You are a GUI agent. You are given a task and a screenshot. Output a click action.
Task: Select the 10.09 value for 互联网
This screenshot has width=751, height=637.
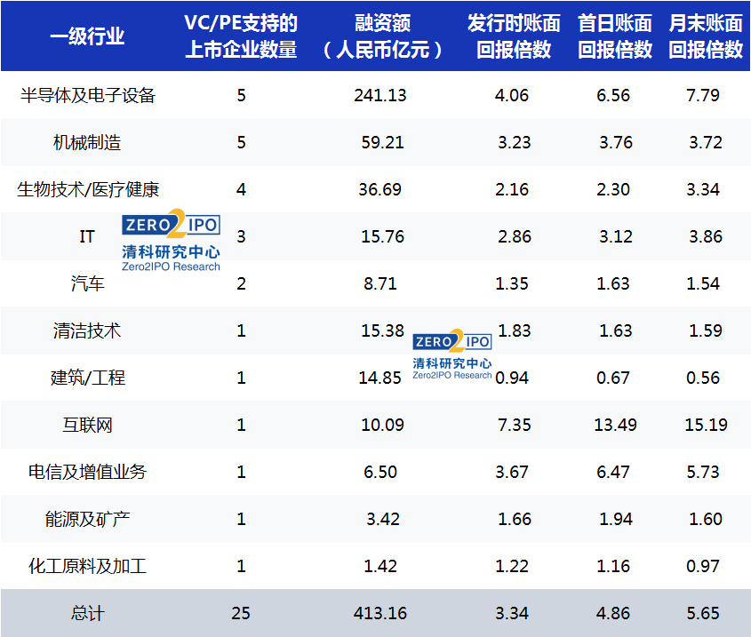point(383,425)
